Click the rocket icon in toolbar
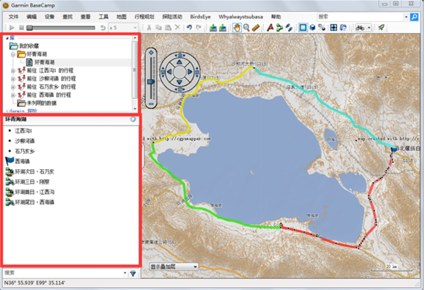425x290 pixels. 381,28
